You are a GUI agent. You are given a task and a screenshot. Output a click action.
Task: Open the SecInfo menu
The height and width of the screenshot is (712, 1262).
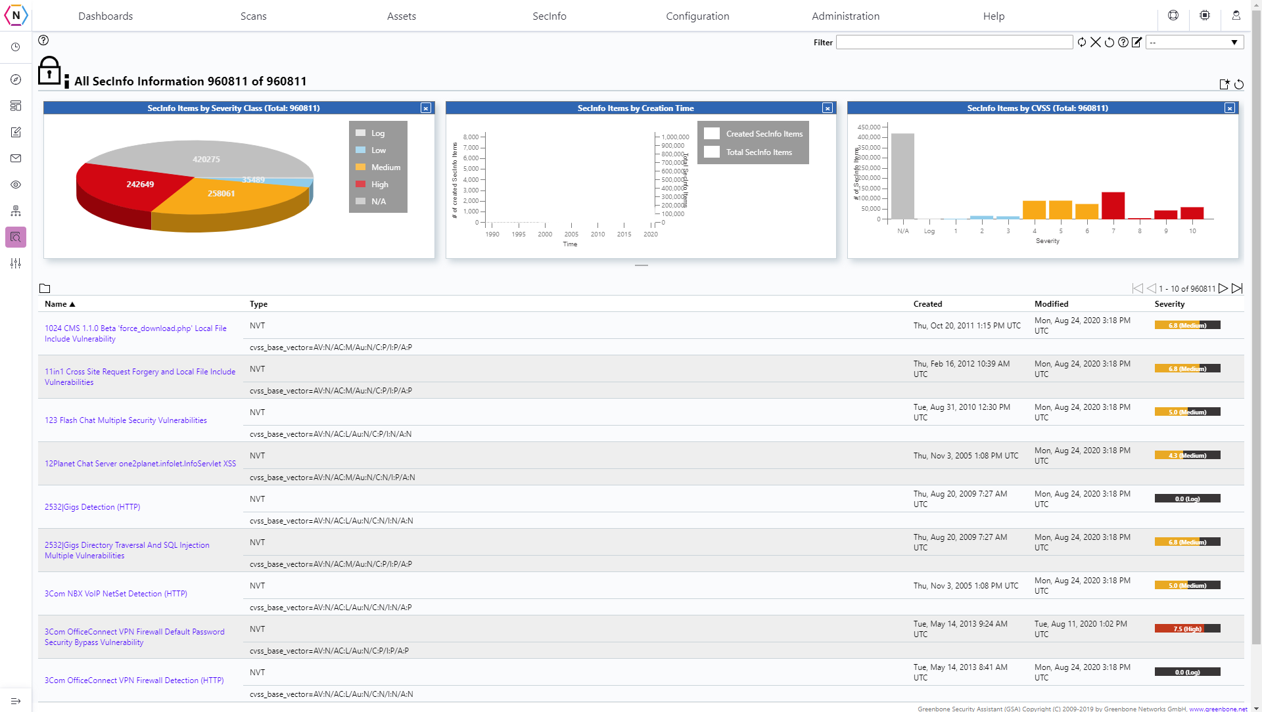(x=549, y=16)
